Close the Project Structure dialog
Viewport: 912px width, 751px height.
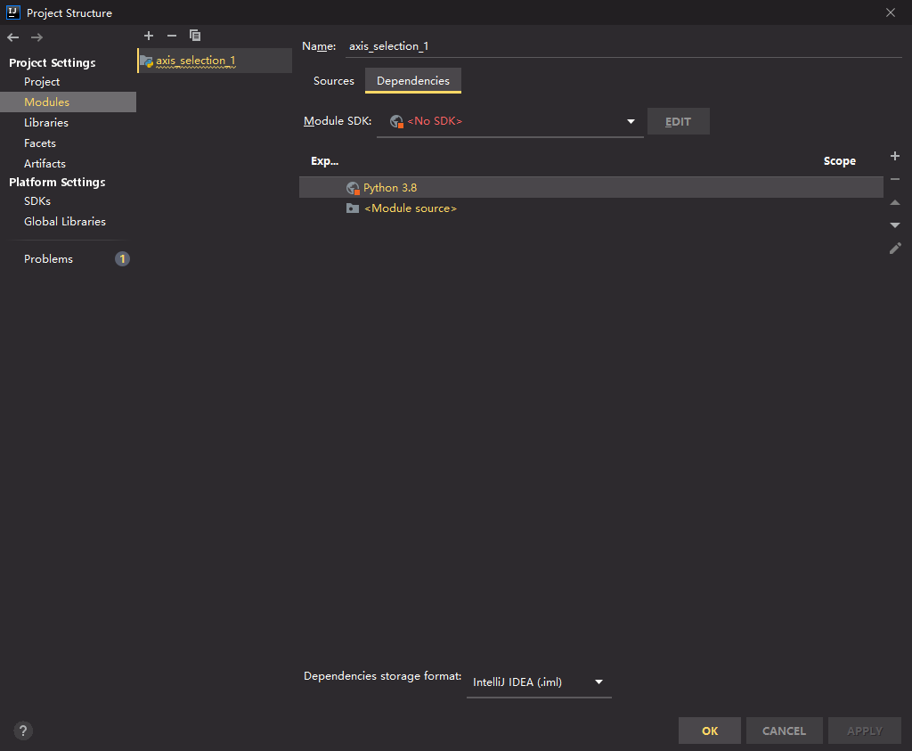(x=890, y=12)
